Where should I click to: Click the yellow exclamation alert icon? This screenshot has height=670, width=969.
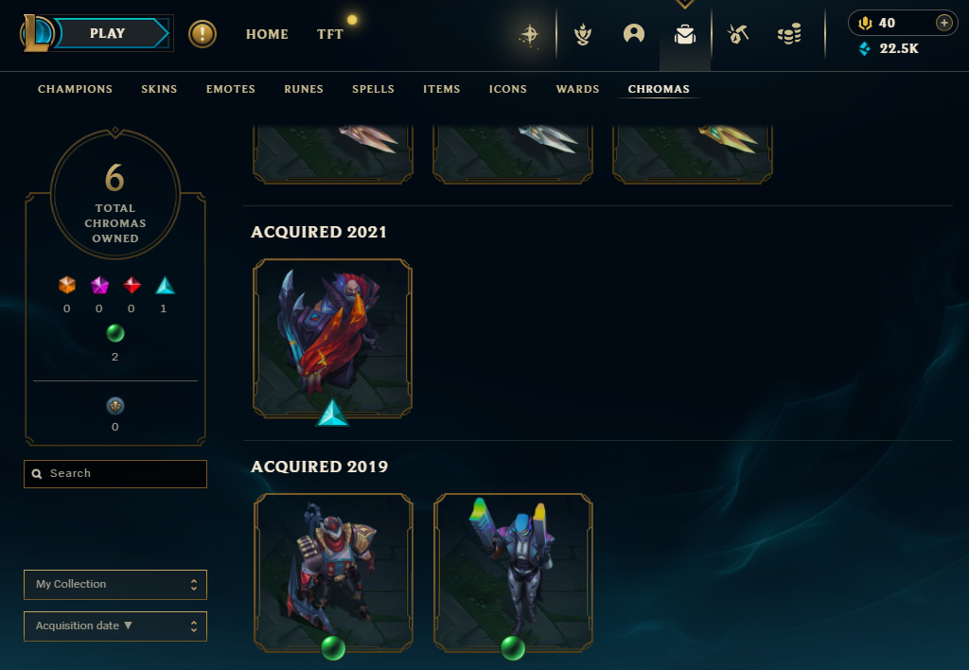coord(203,34)
